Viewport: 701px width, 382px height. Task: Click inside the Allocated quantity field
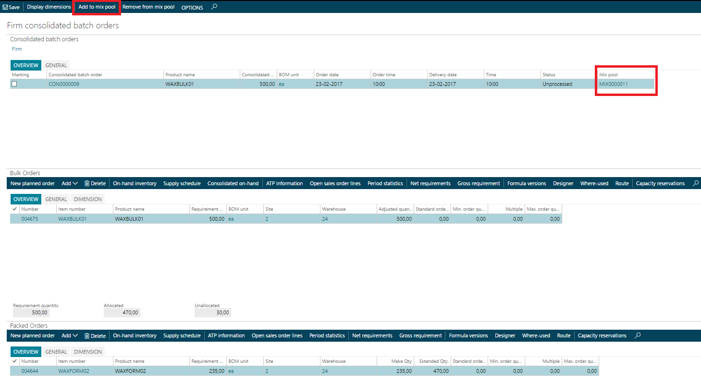122,312
